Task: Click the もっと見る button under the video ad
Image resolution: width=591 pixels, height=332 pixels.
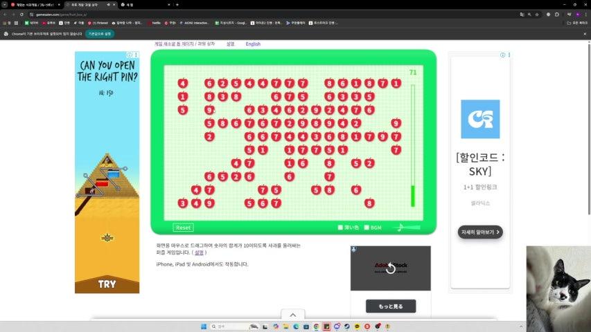Action: [x=391, y=306]
